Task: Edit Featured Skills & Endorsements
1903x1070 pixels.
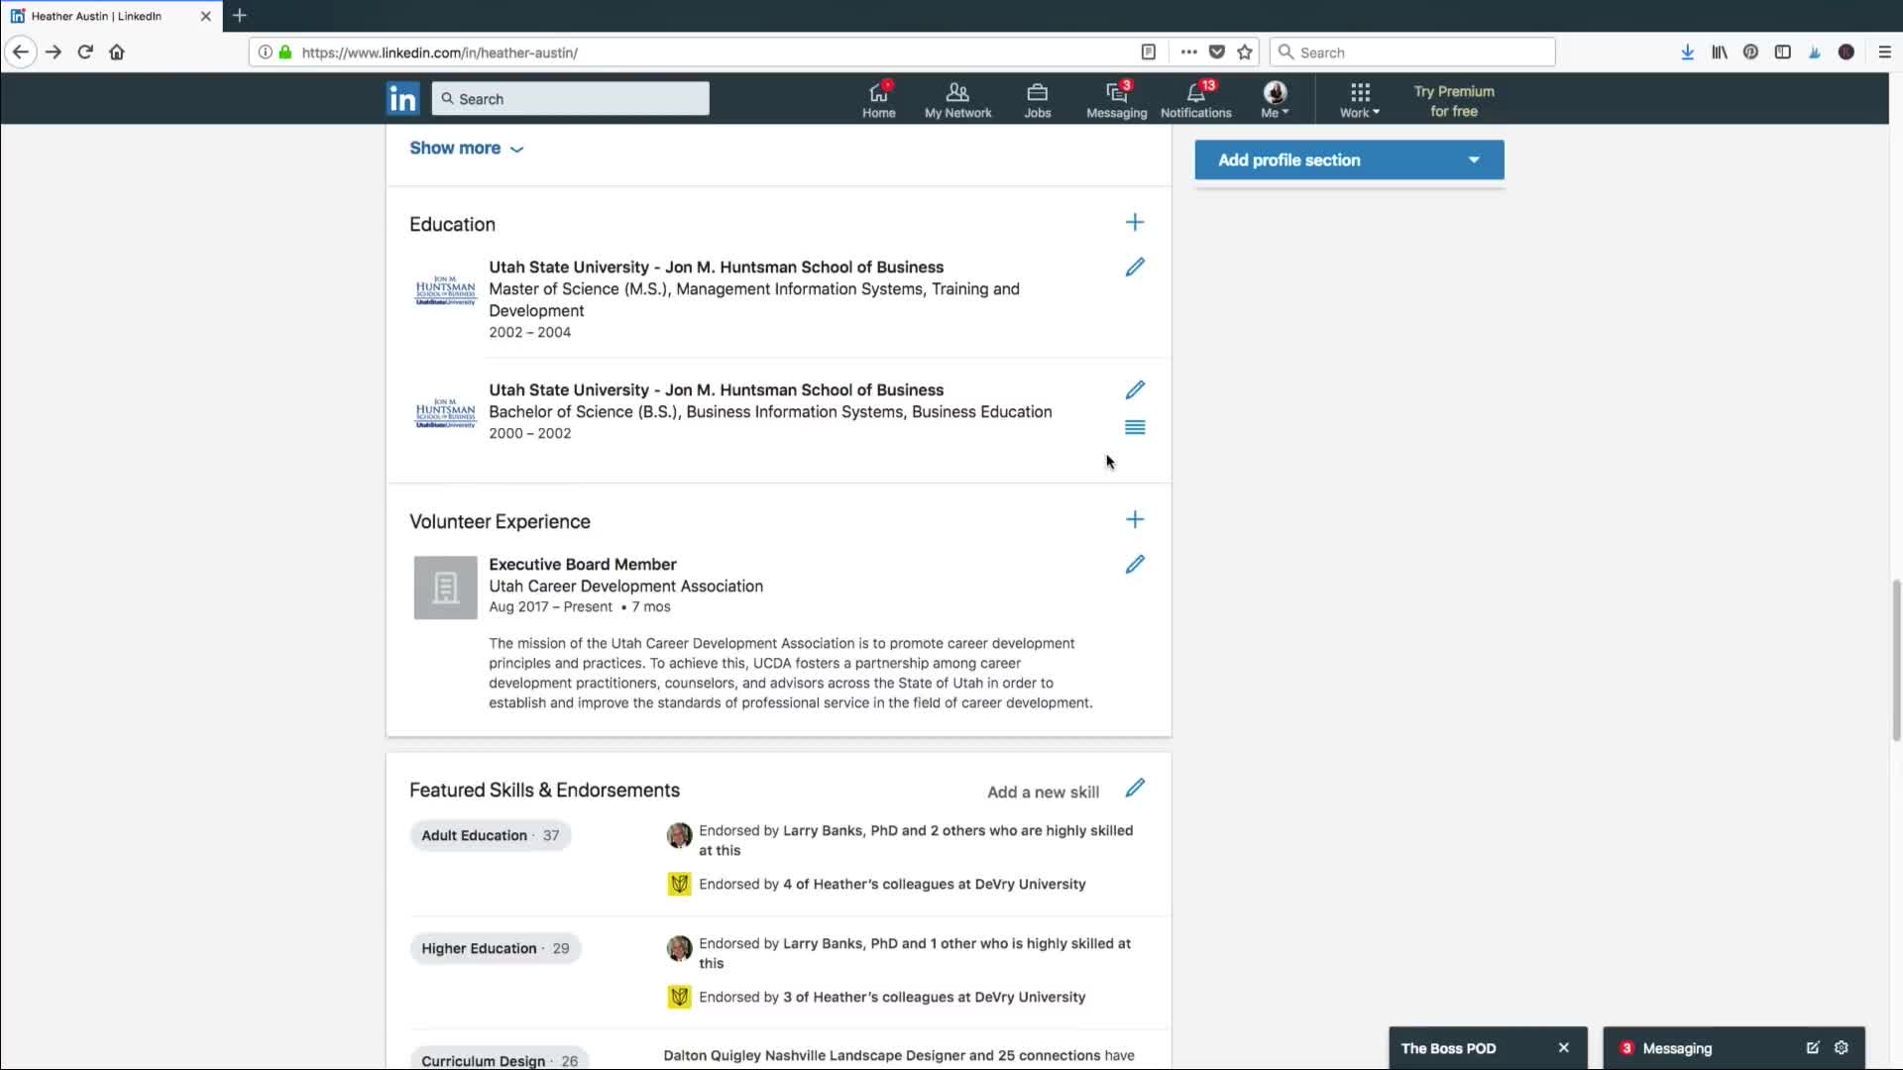Action: [x=1135, y=789]
